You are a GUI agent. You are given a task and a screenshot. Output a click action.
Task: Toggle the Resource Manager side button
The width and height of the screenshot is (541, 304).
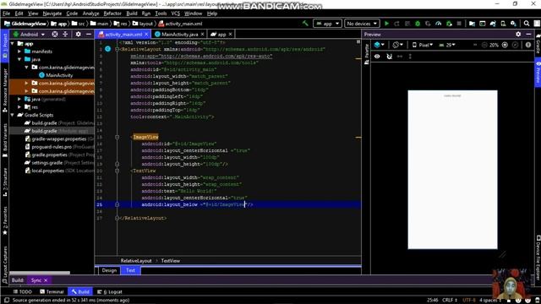tap(5, 90)
